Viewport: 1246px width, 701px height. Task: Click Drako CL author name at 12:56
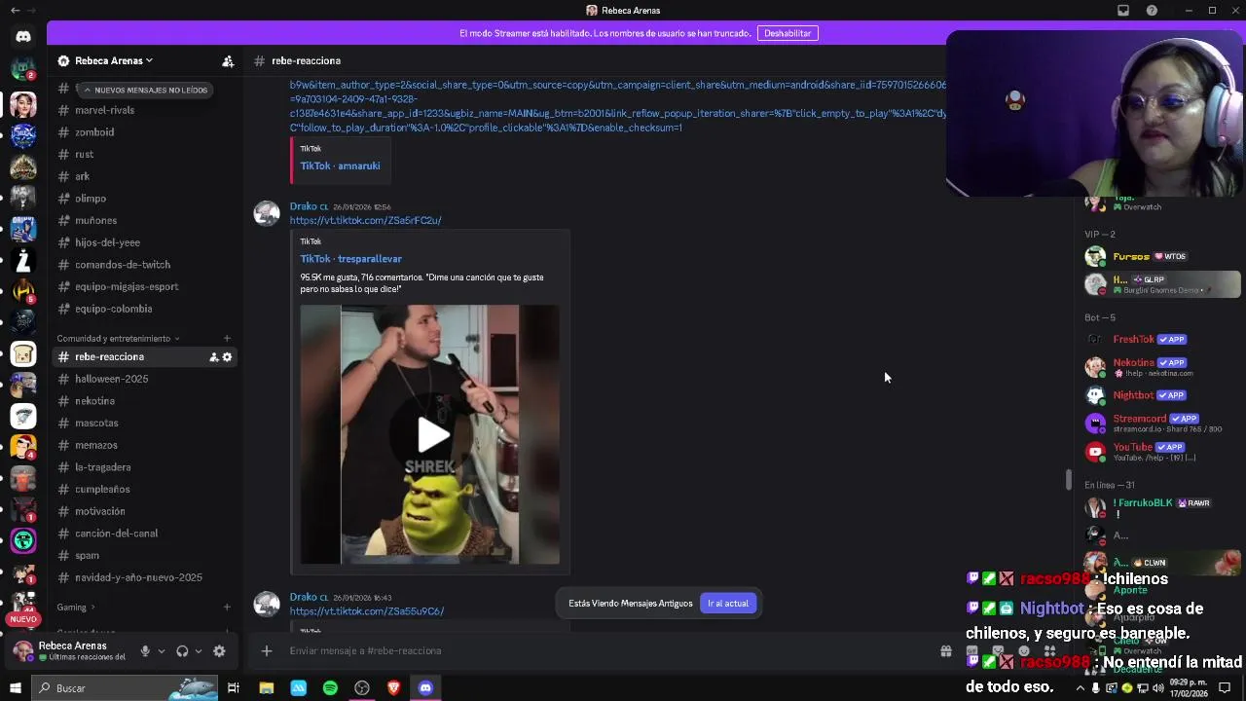pos(309,206)
